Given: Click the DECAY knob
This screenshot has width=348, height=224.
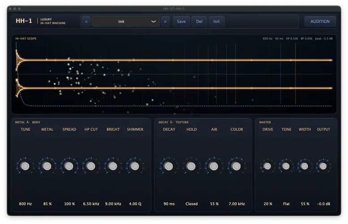Looking at the screenshot, I should [x=169, y=166].
